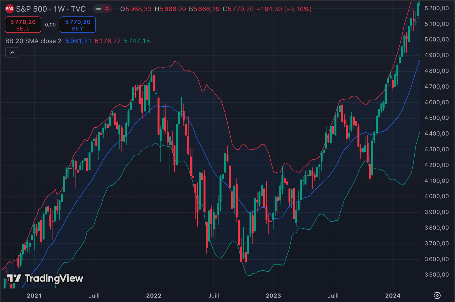This screenshot has width=455, height=302.
Task: Click the 4800,00 price axis label
Action: (x=437, y=71)
